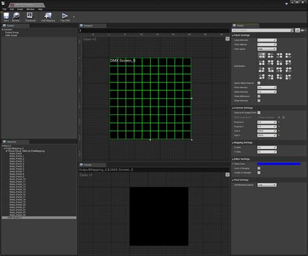The width and height of the screenshot is (308, 256).
Task: Select the highlighted DMX Screen_0 row in Hierarchy
Action: (x=39, y=218)
